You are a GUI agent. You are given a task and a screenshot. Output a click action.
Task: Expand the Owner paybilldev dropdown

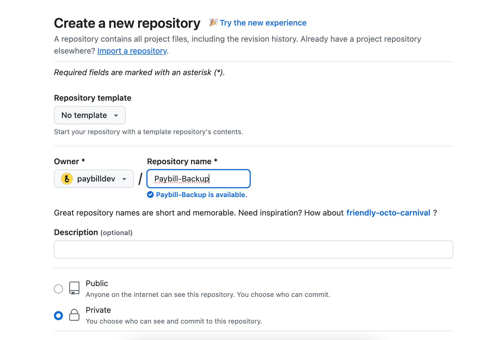pos(94,179)
